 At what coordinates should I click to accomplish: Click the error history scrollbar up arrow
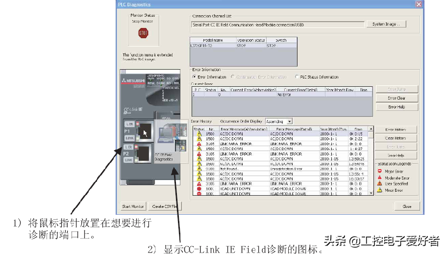371,129
